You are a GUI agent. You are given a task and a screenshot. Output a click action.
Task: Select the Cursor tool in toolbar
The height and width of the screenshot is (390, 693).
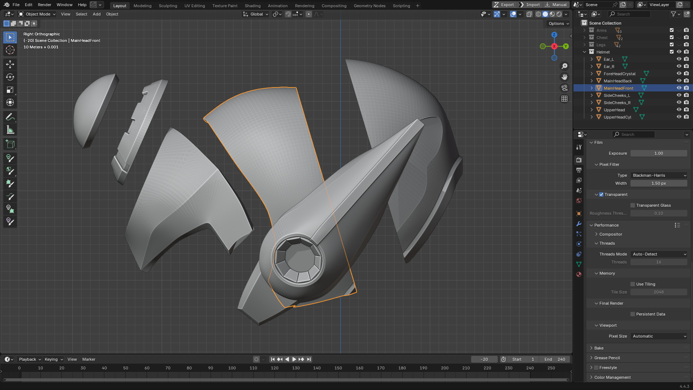pos(10,50)
